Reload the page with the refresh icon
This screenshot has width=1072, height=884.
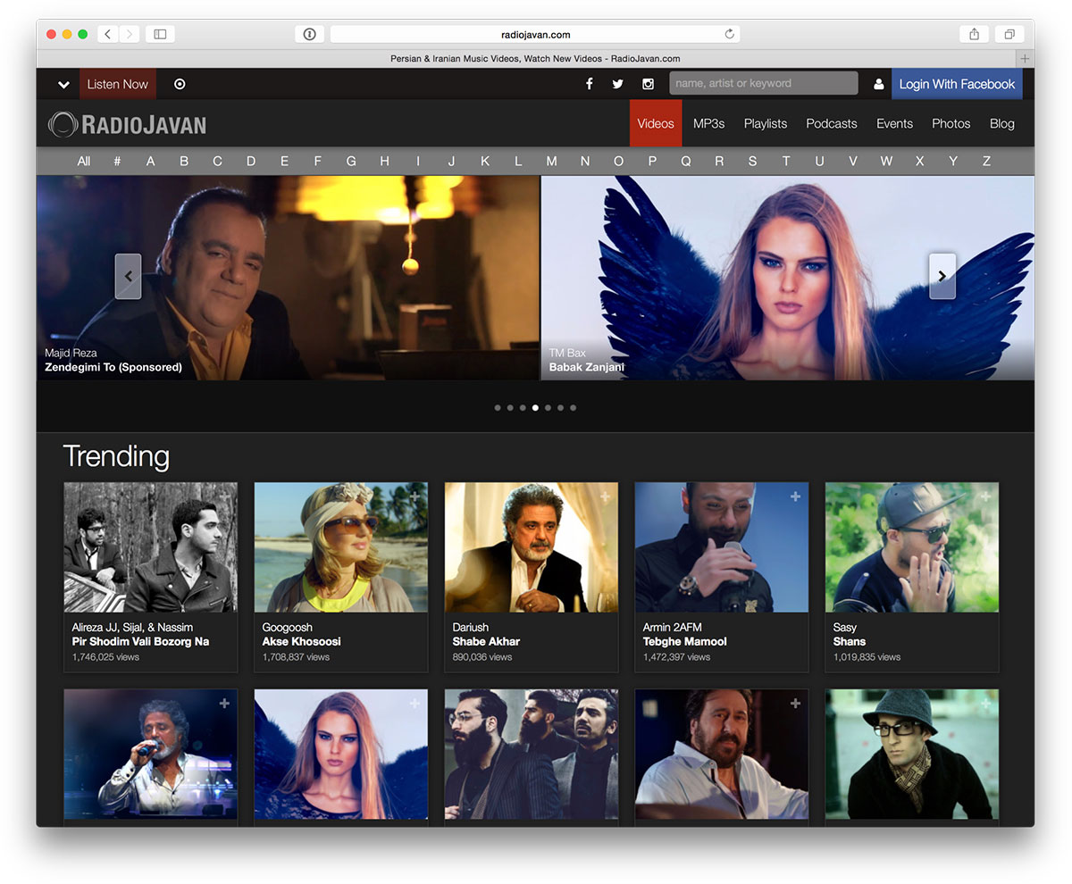tap(729, 34)
